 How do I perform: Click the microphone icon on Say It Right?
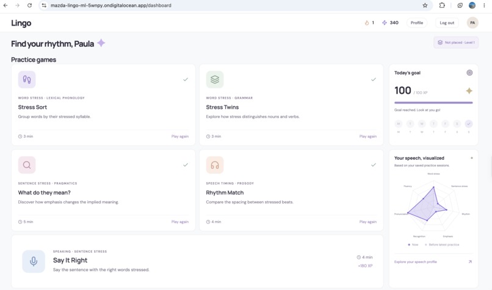point(34,261)
